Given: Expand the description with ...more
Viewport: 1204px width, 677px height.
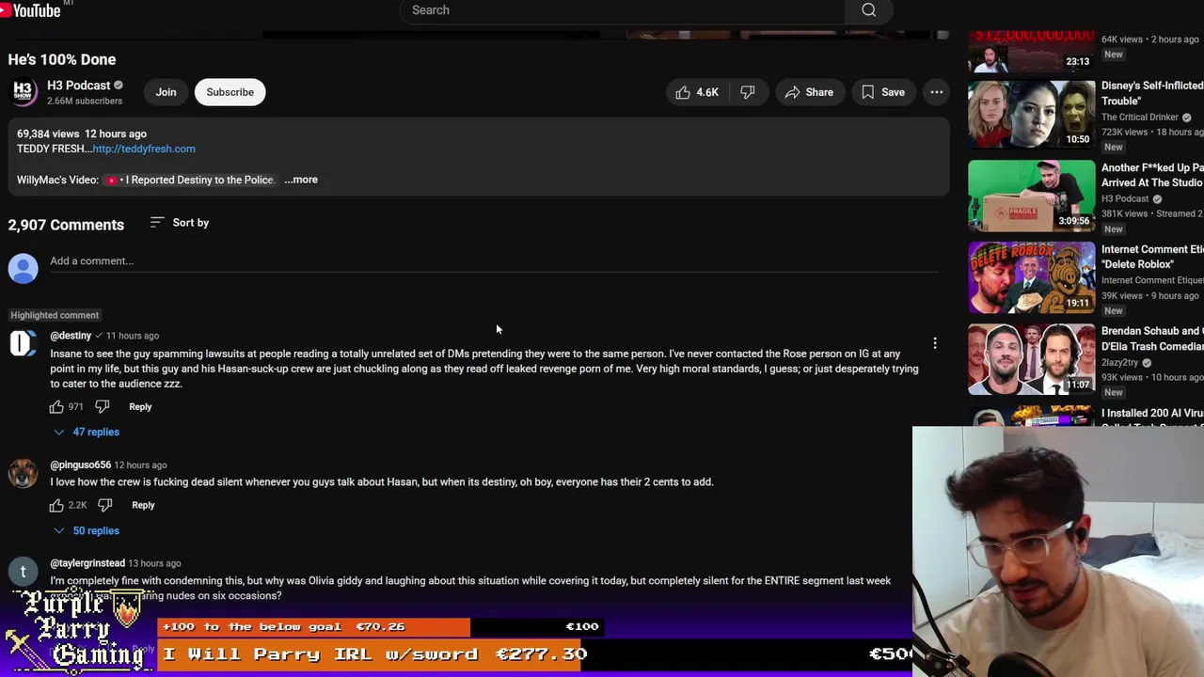Looking at the screenshot, I should (301, 180).
